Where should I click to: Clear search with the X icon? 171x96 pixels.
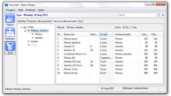click(x=163, y=15)
